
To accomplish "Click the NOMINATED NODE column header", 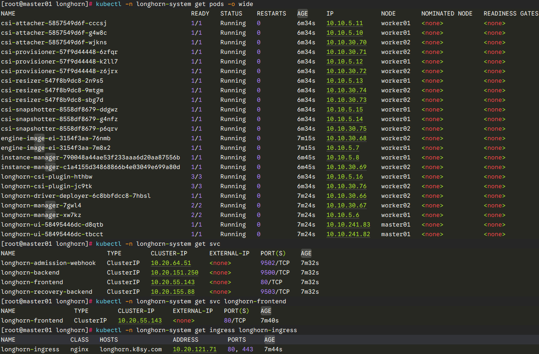I will pos(447,14).
